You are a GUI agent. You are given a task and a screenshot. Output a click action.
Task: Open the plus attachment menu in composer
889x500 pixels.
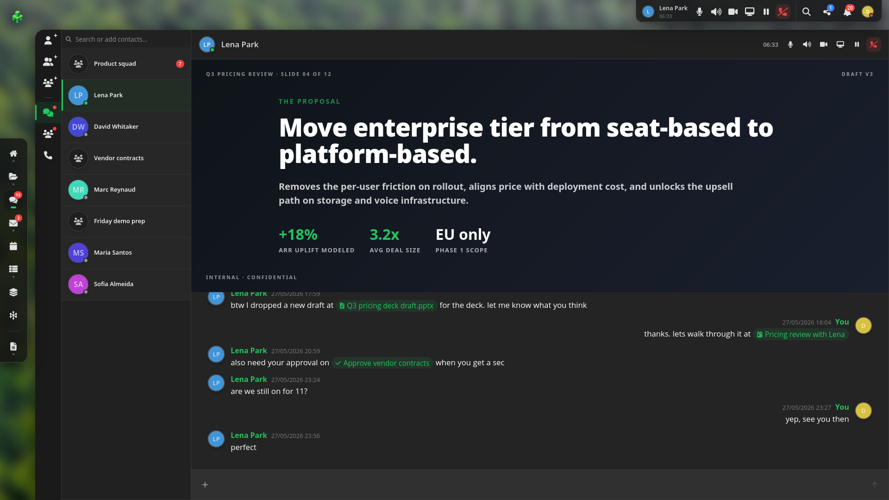205,485
